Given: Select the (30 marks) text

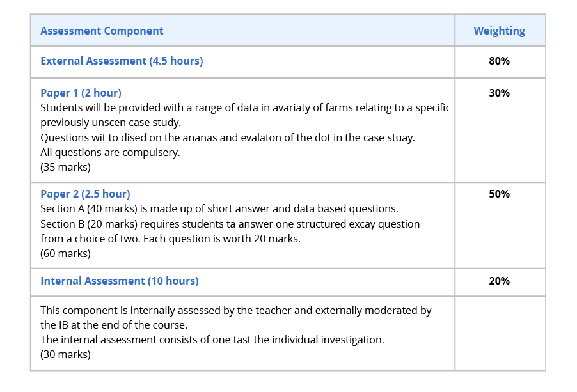Looking at the screenshot, I should coord(65,354).
